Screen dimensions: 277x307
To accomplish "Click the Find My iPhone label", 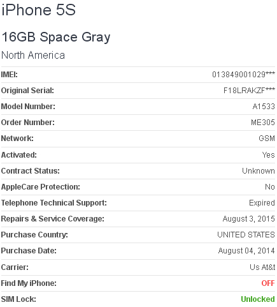I will pyautogui.click(x=29, y=283).
